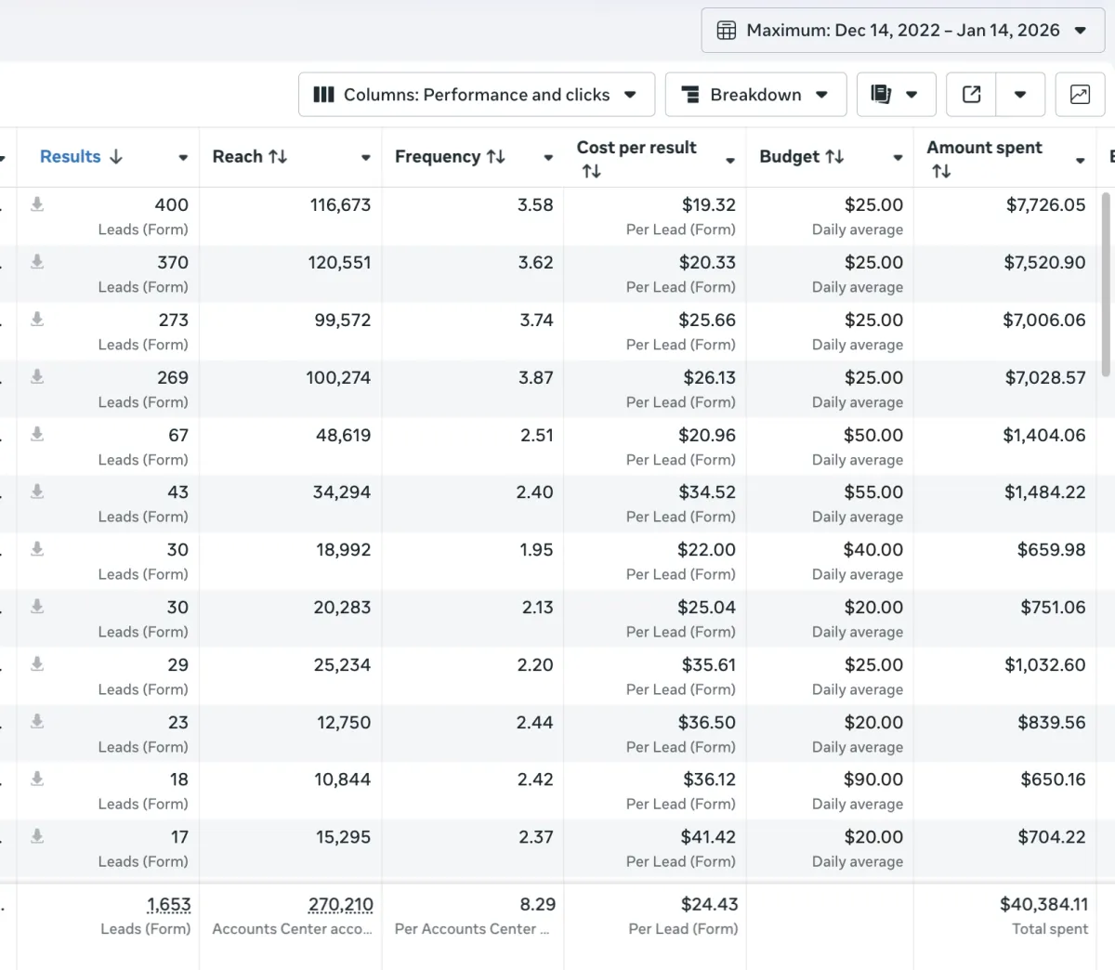Viewport: 1115px width, 970px height.
Task: Click download icon beside 400 leads row
Action: tap(37, 204)
